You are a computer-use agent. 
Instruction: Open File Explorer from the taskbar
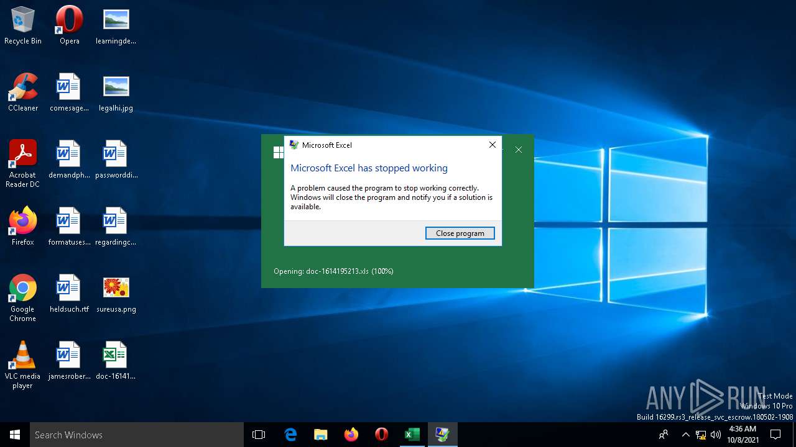pyautogui.click(x=320, y=435)
